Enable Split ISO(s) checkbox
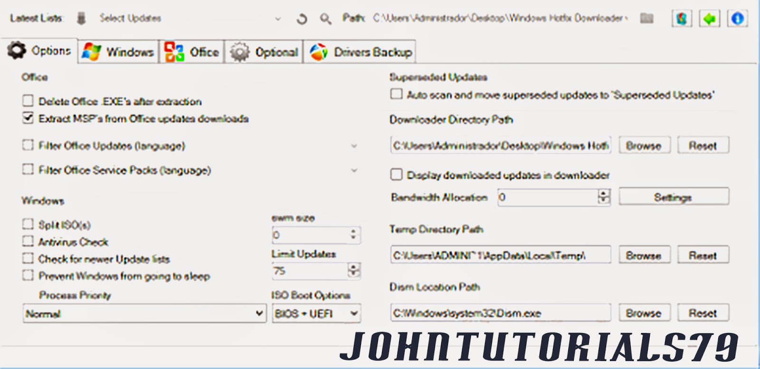The image size is (760, 369). tap(28, 224)
